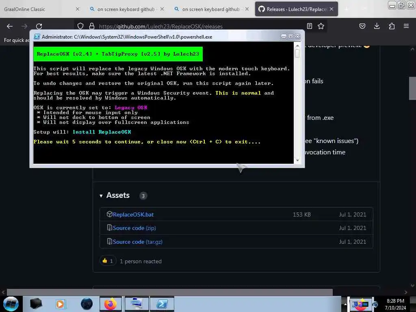The image size is (416, 312).
Task: Open the clock showing 8:28 PM
Action: [x=395, y=304]
